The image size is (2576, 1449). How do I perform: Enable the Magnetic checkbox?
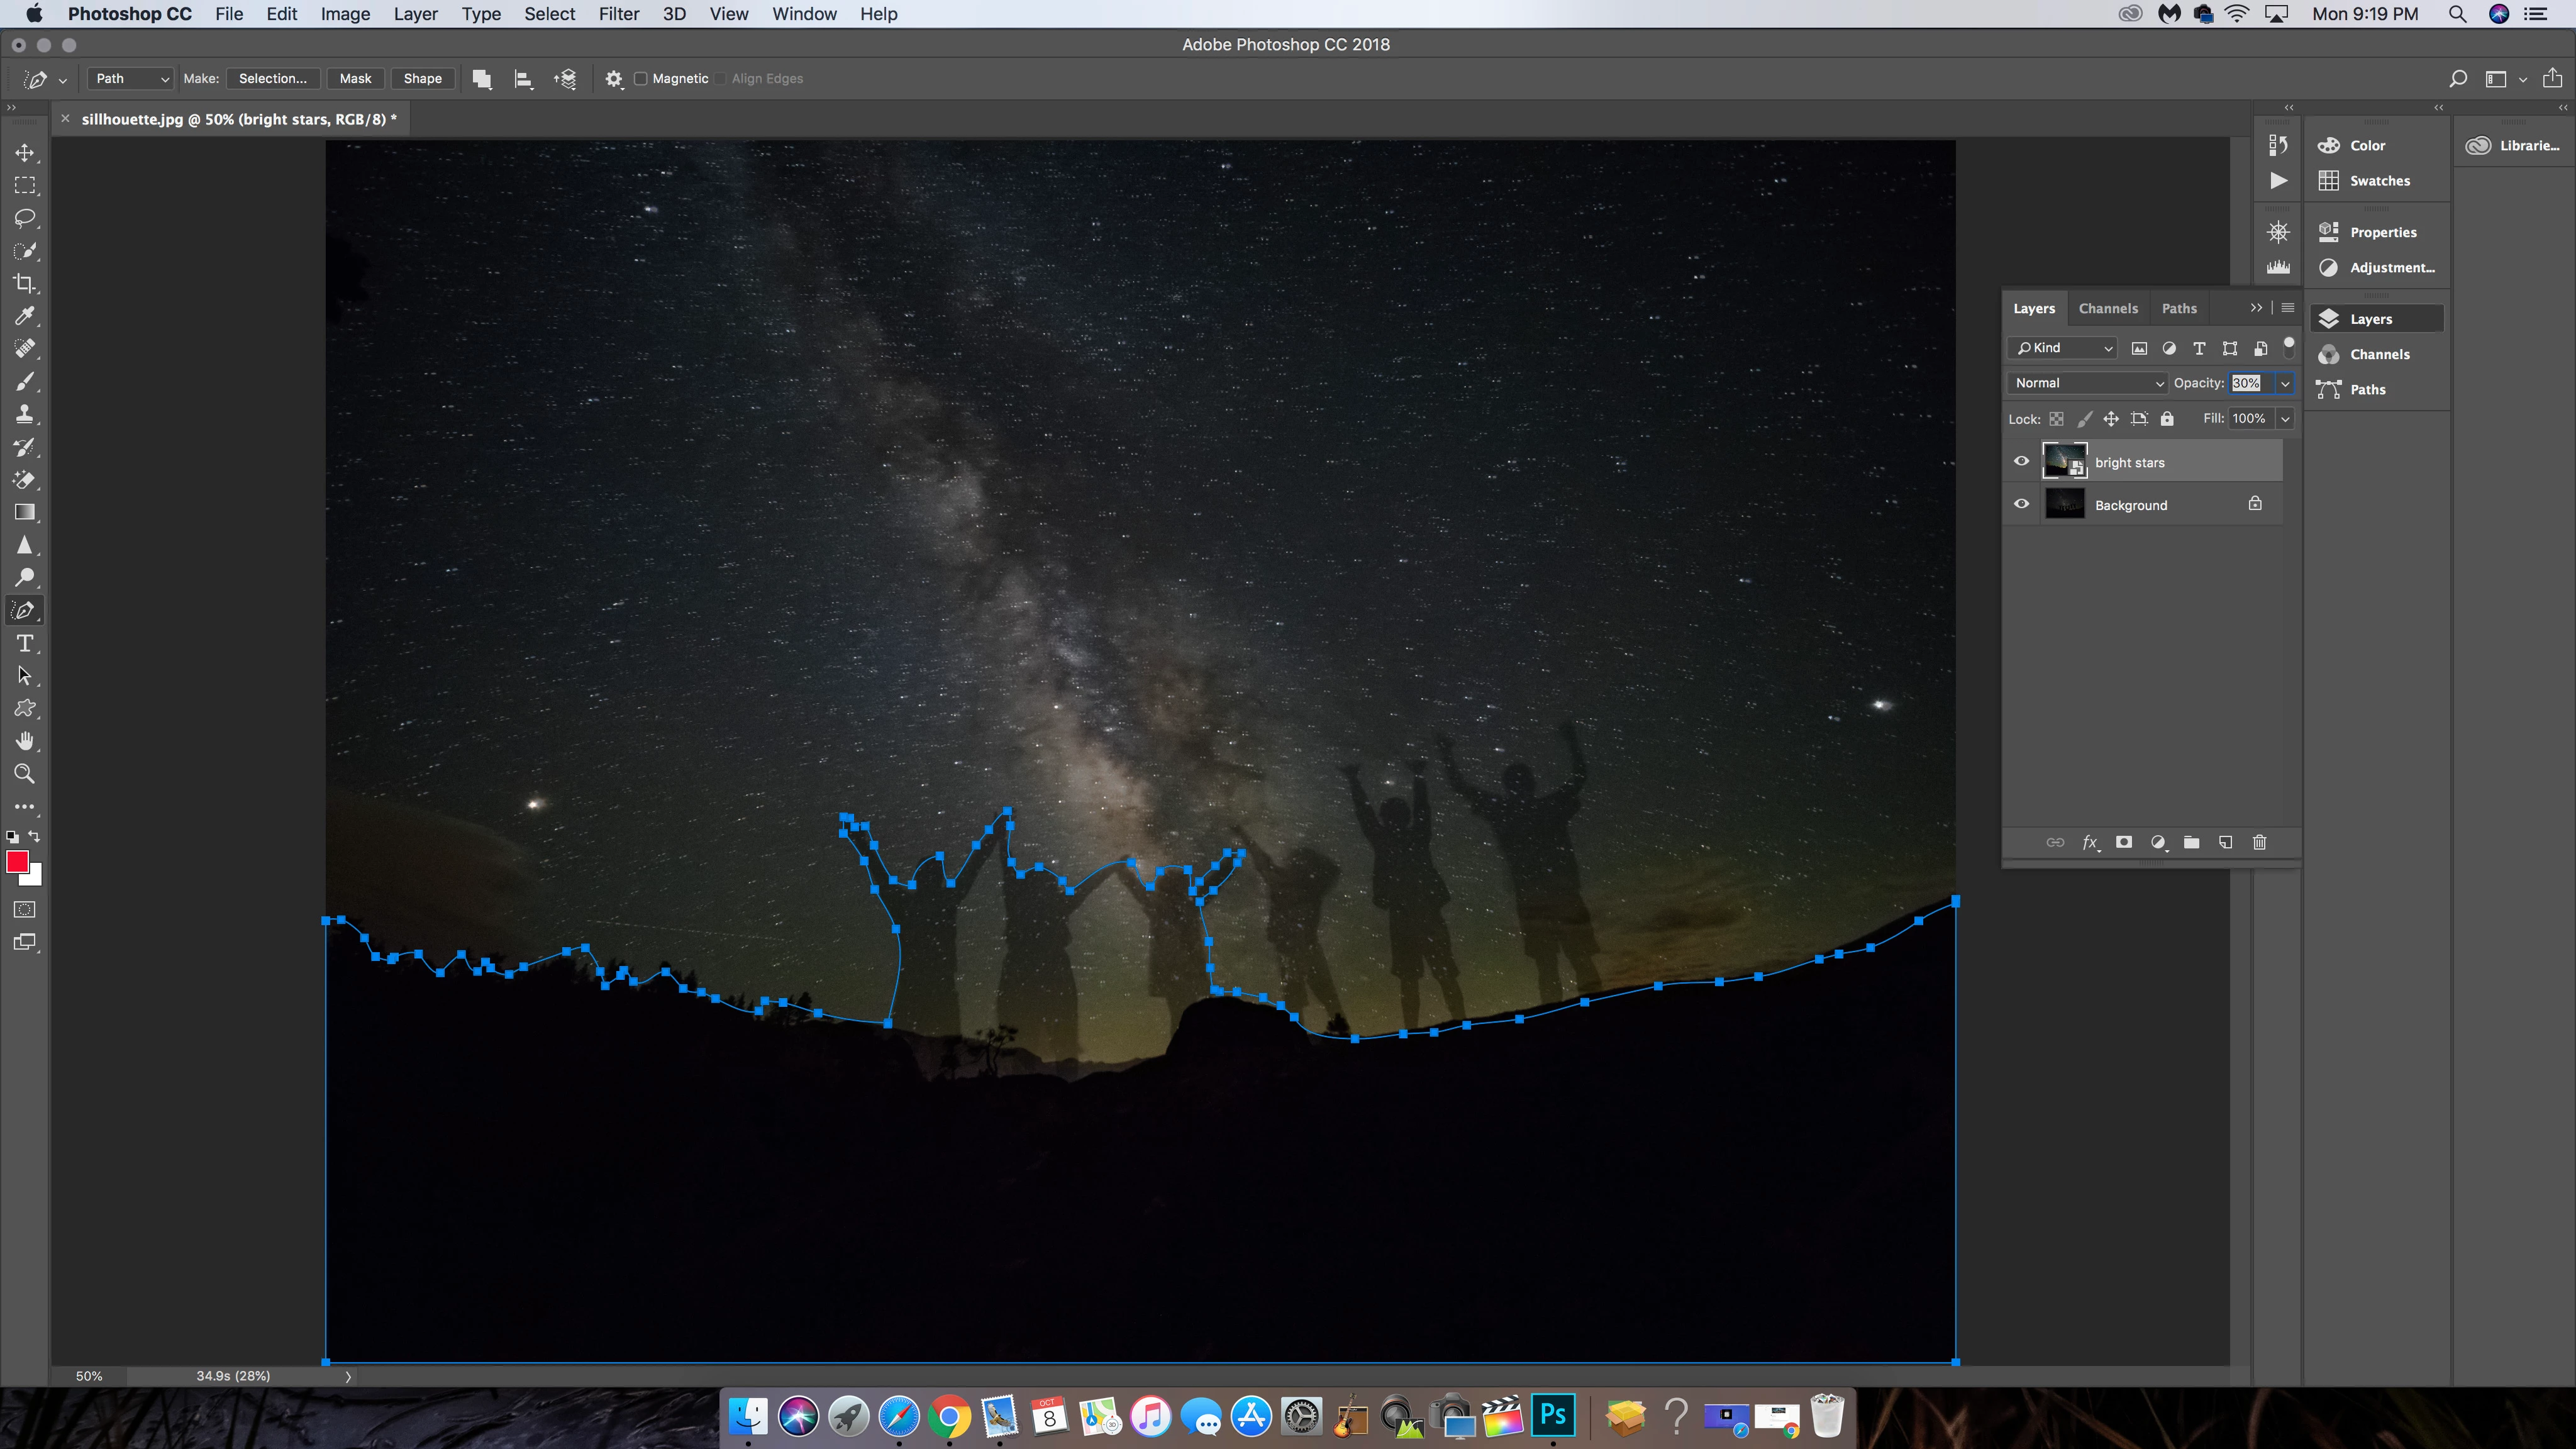[642, 79]
